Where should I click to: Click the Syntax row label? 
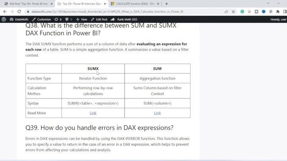point(33,103)
